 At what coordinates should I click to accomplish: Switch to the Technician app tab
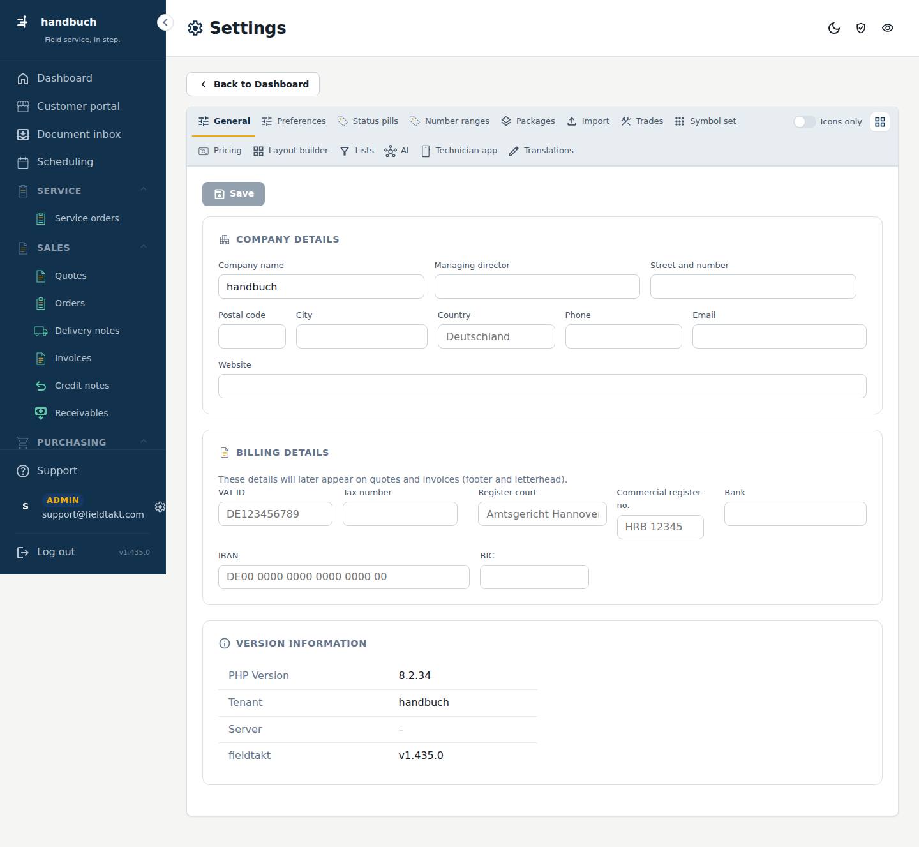tap(459, 151)
